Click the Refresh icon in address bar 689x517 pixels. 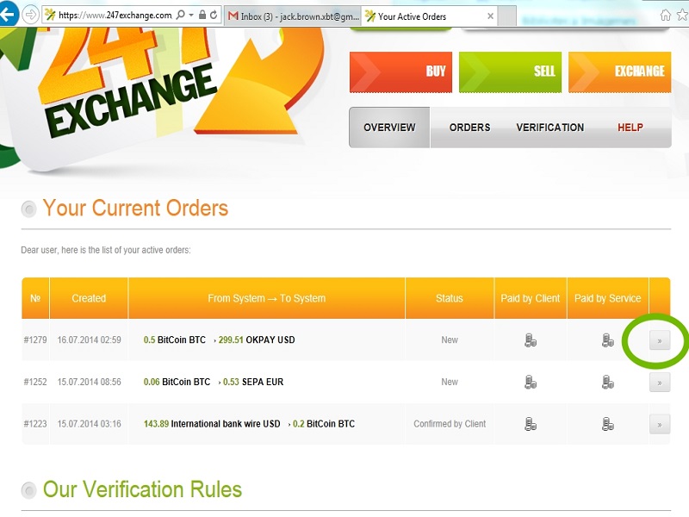(x=214, y=16)
